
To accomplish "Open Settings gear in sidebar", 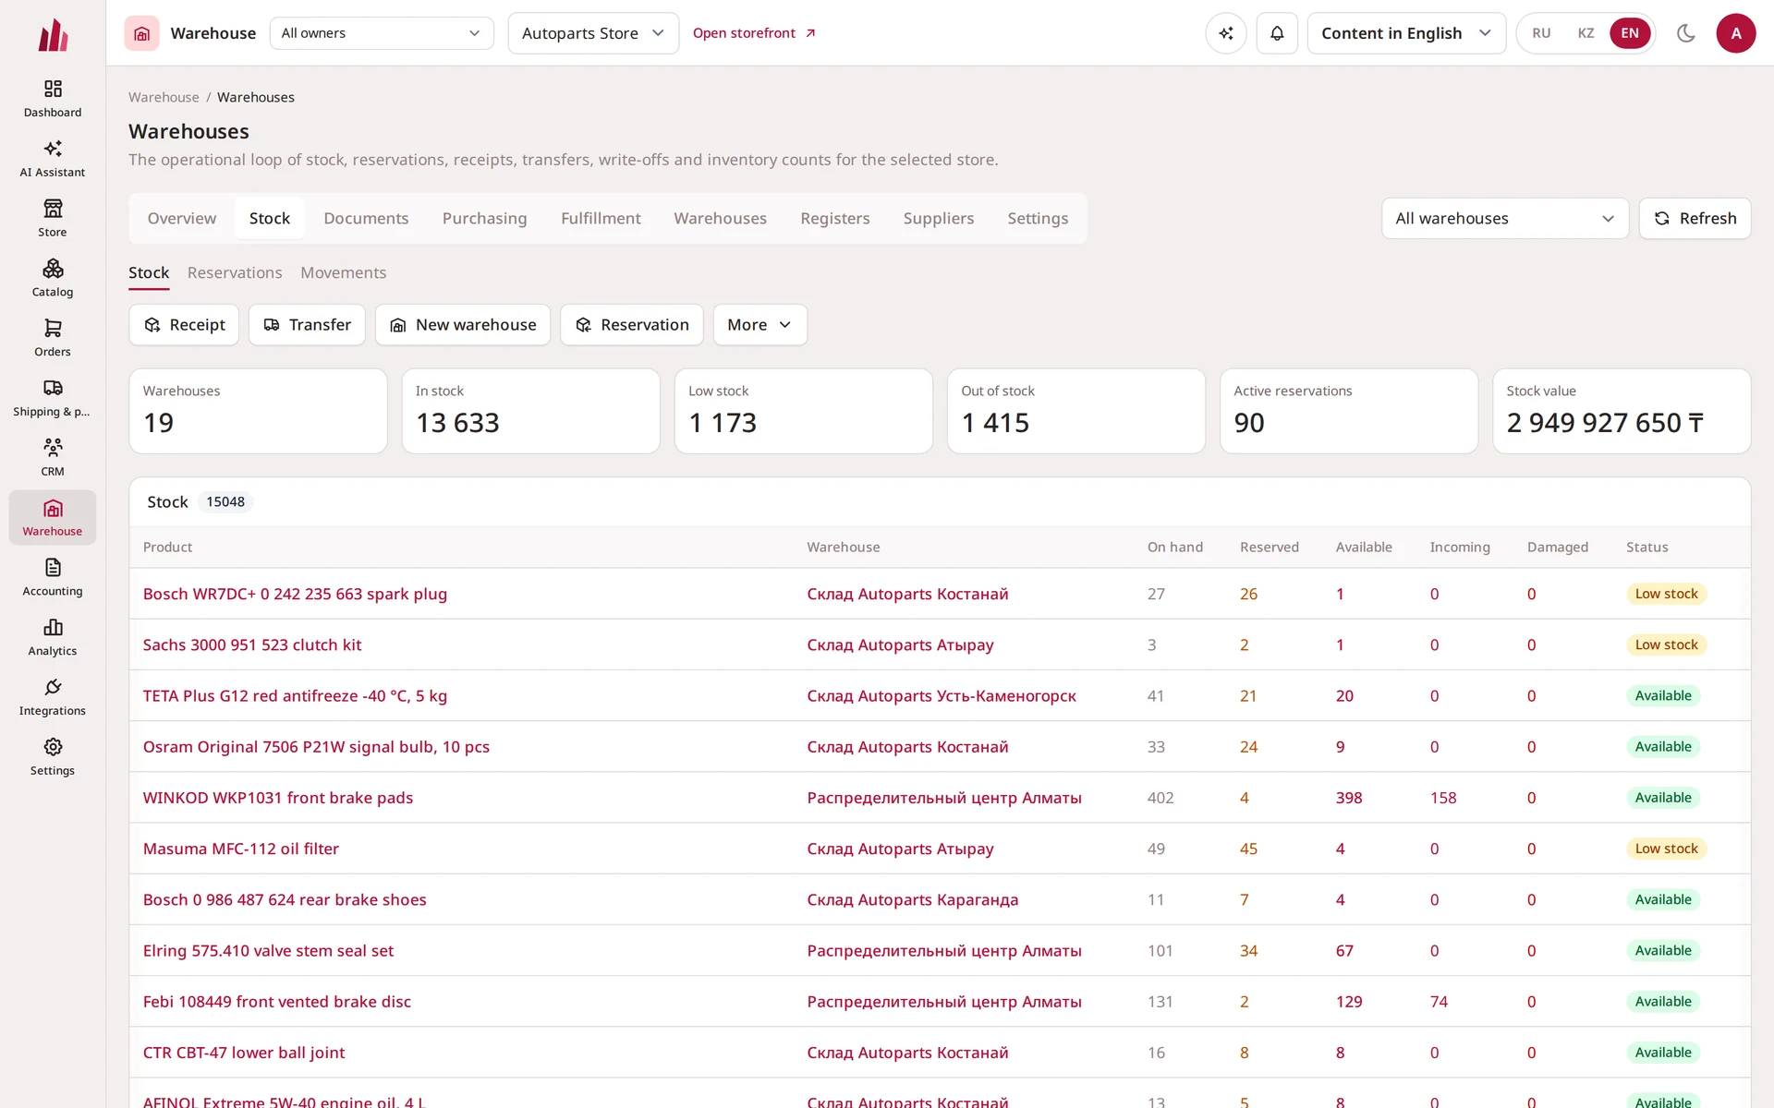I will (x=53, y=757).
